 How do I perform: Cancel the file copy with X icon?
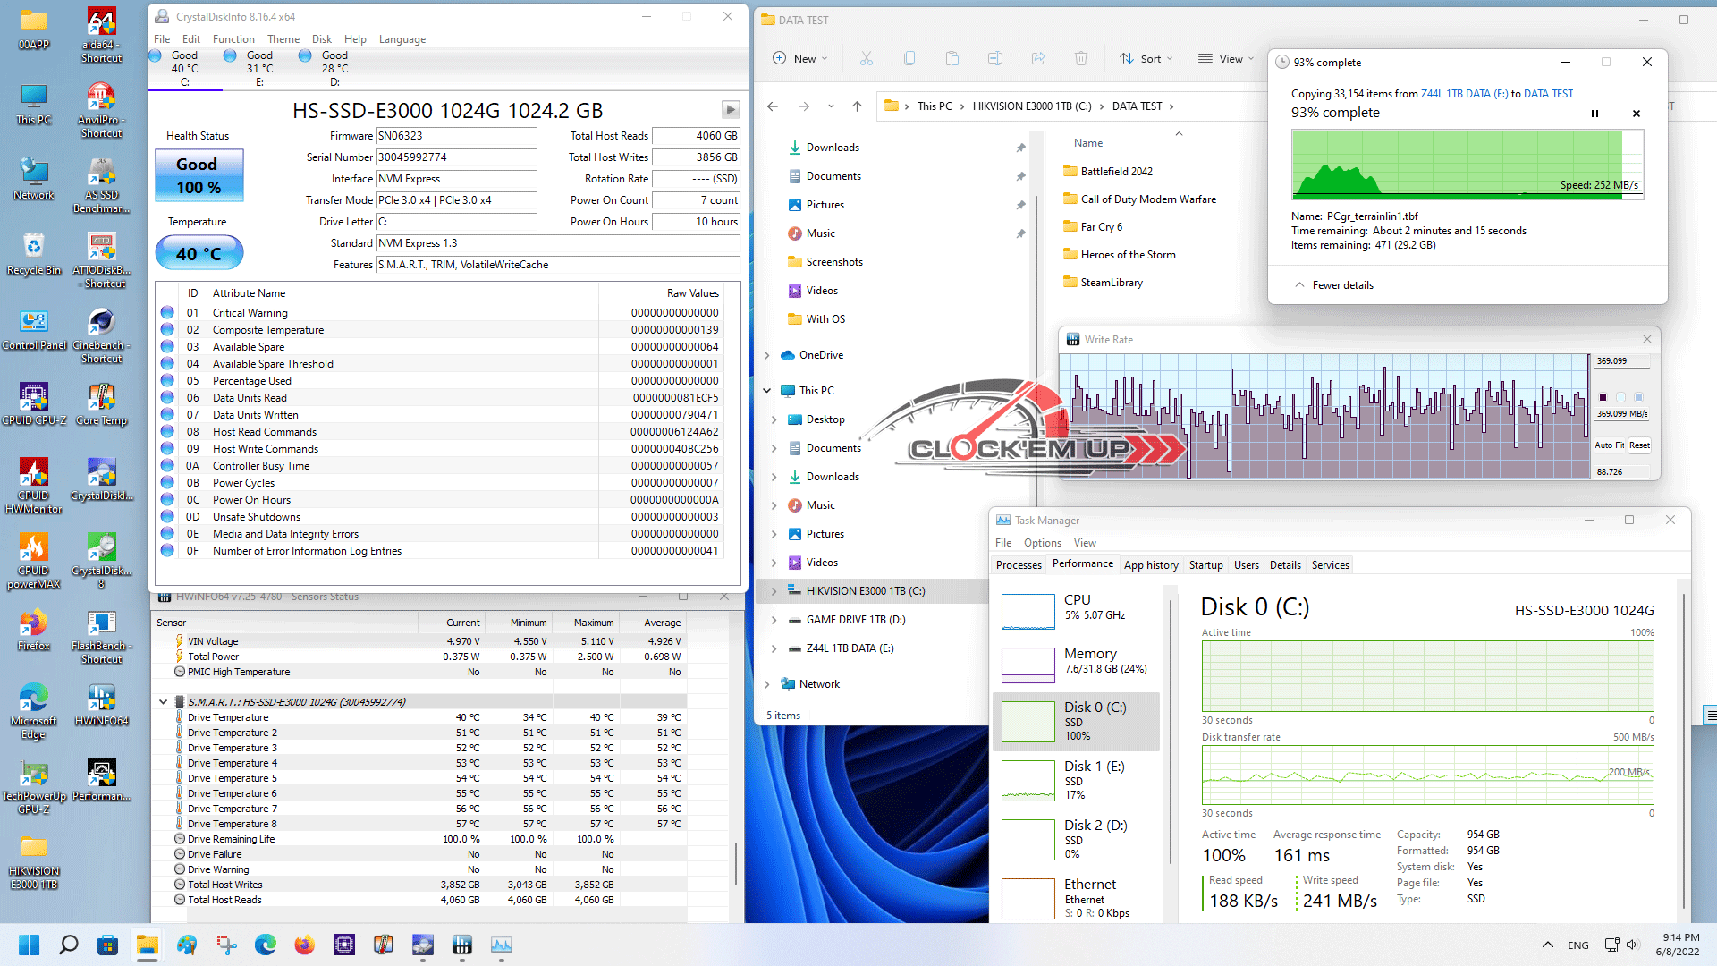(1637, 114)
